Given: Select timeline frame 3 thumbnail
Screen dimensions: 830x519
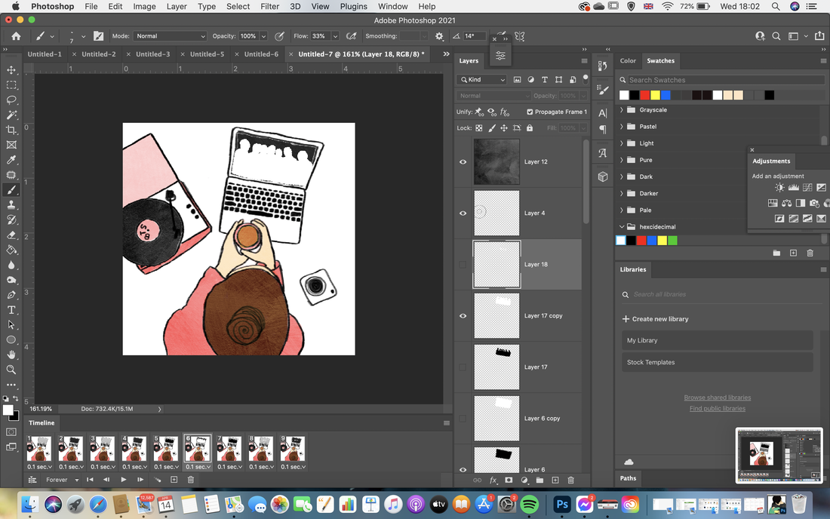Looking at the screenshot, I should coord(102,449).
